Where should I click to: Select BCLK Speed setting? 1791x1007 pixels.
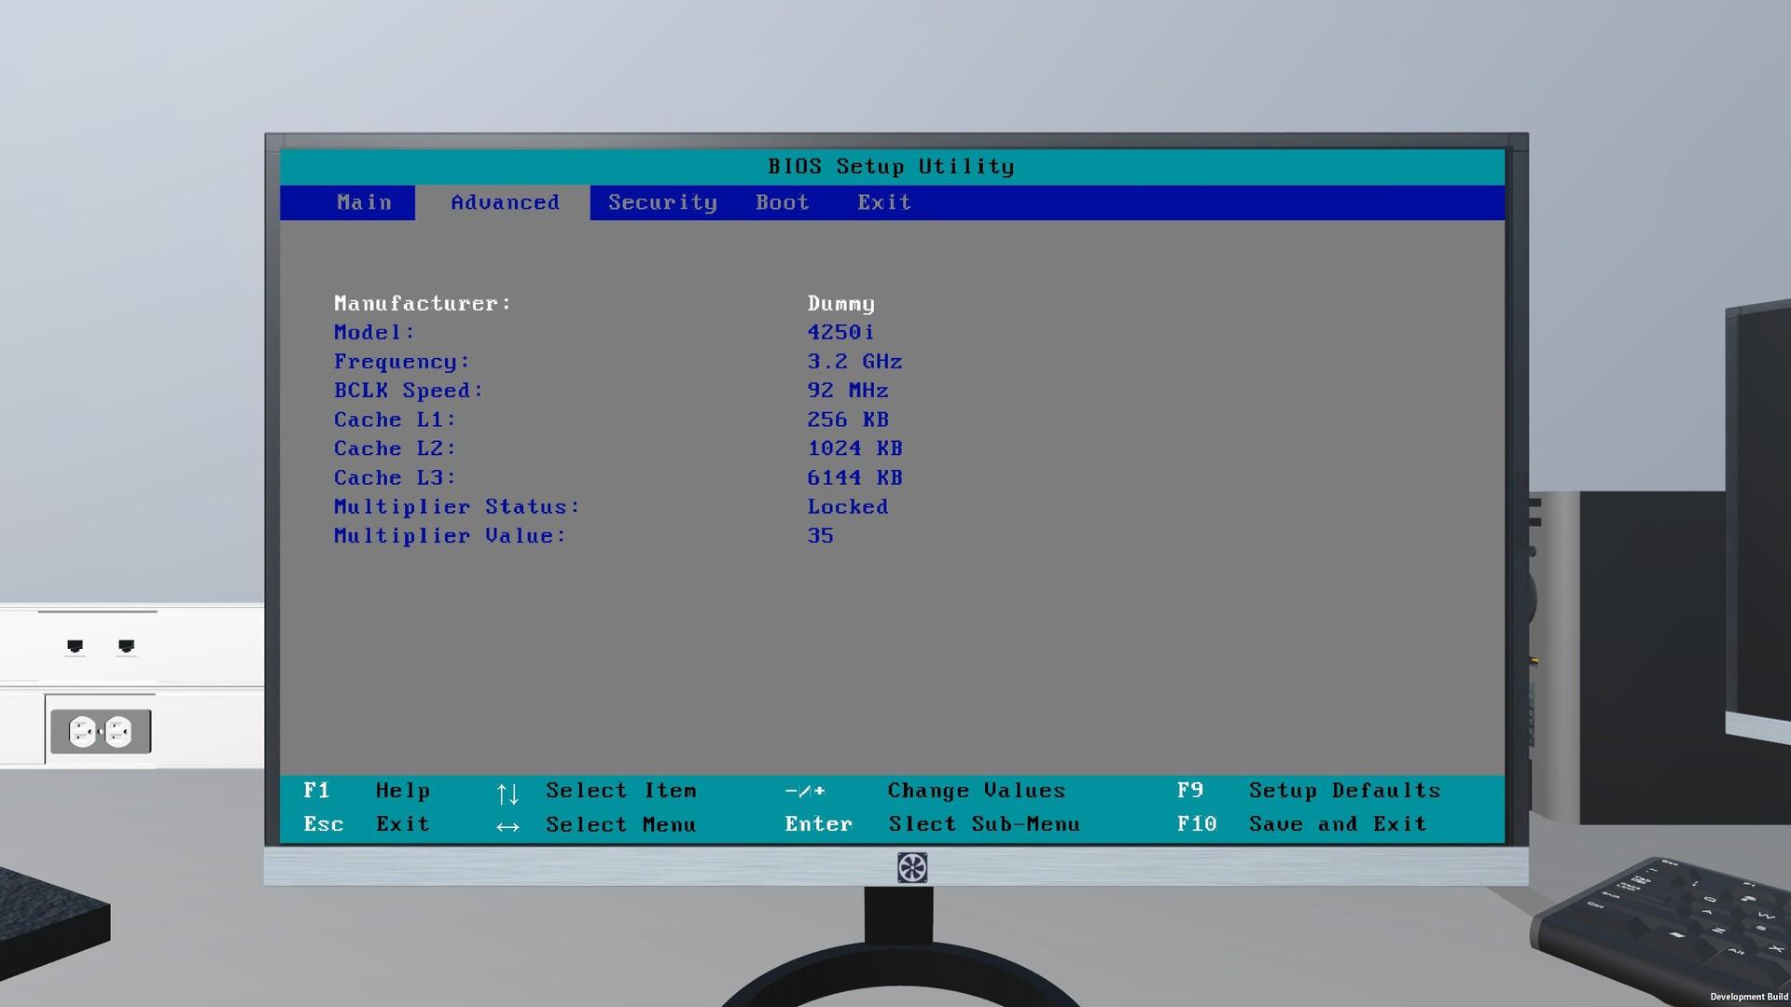click(404, 390)
